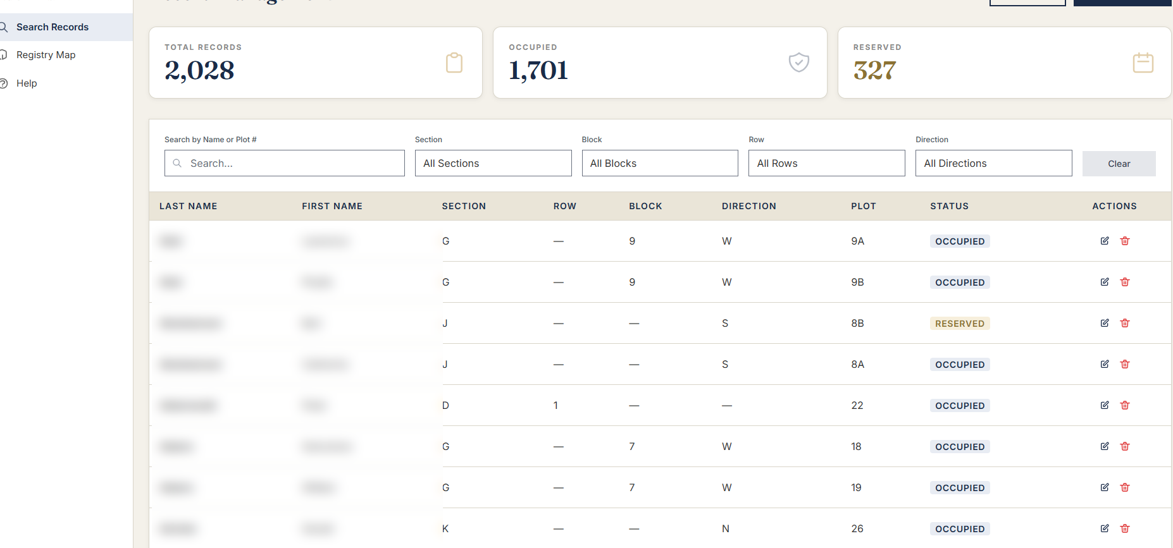Delete the record for plot 22
Viewport: 1173px width, 548px height.
[1125, 405]
